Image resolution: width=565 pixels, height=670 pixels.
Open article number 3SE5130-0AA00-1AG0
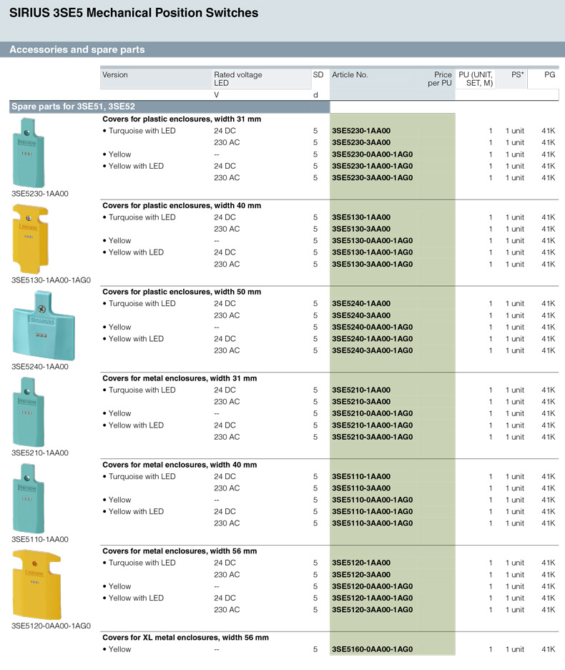[373, 241]
